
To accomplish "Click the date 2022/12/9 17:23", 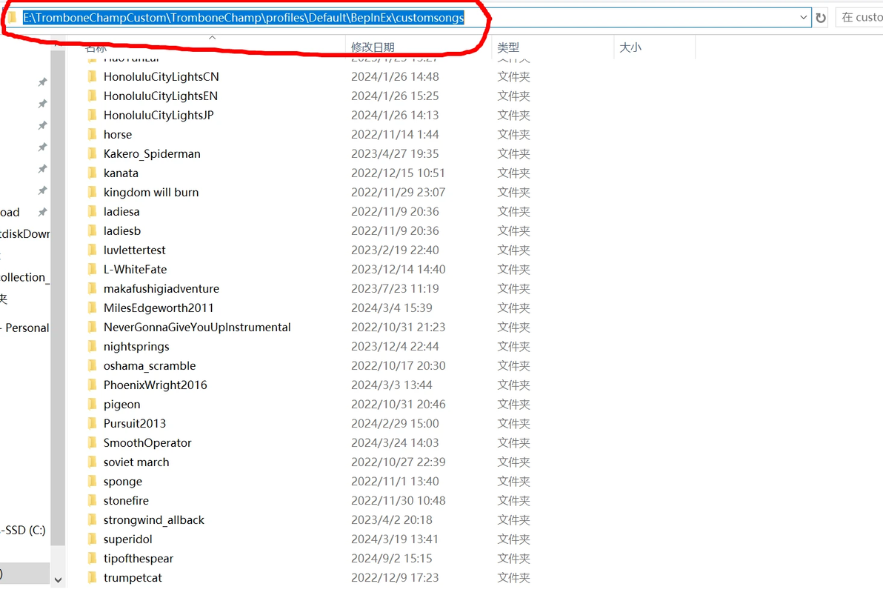I will (395, 578).
